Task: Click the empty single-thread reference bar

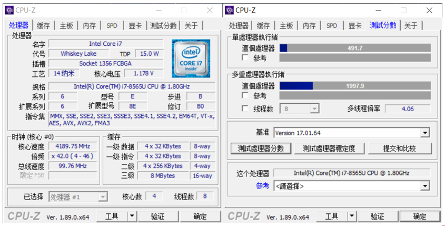Action: [355, 57]
